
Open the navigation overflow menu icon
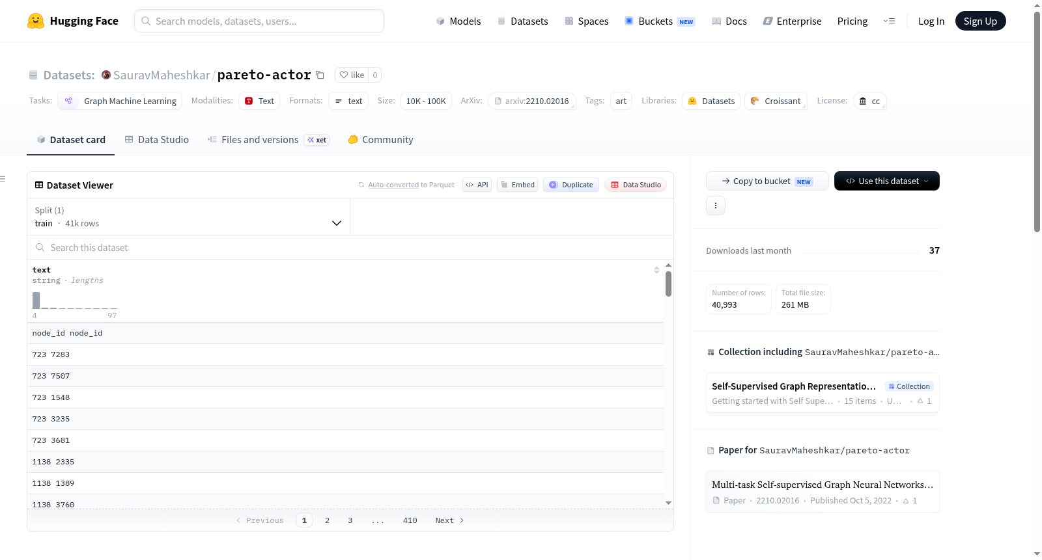(889, 21)
